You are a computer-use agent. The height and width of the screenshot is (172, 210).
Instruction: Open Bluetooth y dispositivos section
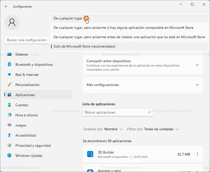tap(34, 64)
